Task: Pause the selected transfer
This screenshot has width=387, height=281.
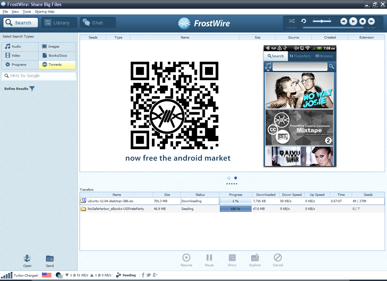Action: point(209,260)
